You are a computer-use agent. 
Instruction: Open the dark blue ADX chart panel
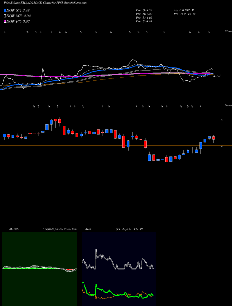click(x=119, y=269)
